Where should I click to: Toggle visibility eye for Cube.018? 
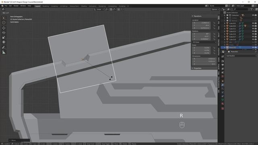point(253,39)
